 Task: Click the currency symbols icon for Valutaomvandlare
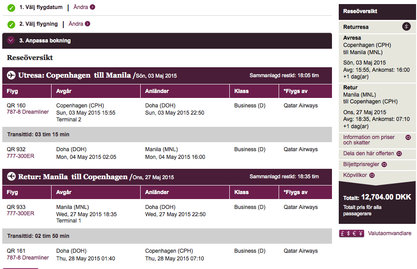click(351, 233)
